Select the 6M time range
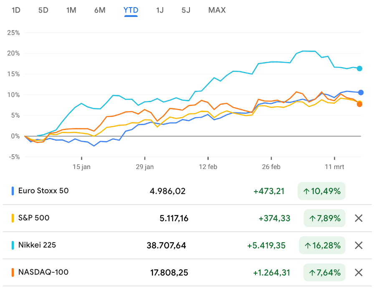This screenshot has height=292, width=379. coord(100,10)
